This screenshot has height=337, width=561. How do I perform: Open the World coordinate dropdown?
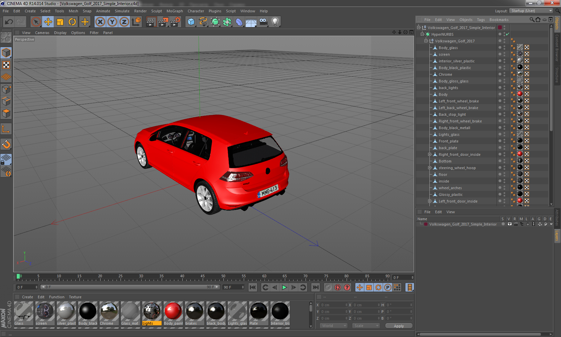[334, 326]
